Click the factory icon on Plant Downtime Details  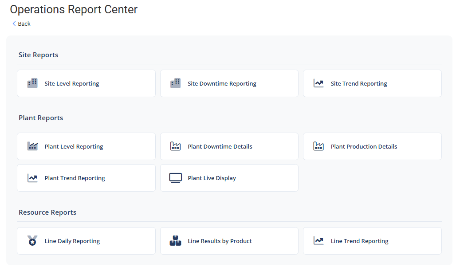pos(176,146)
